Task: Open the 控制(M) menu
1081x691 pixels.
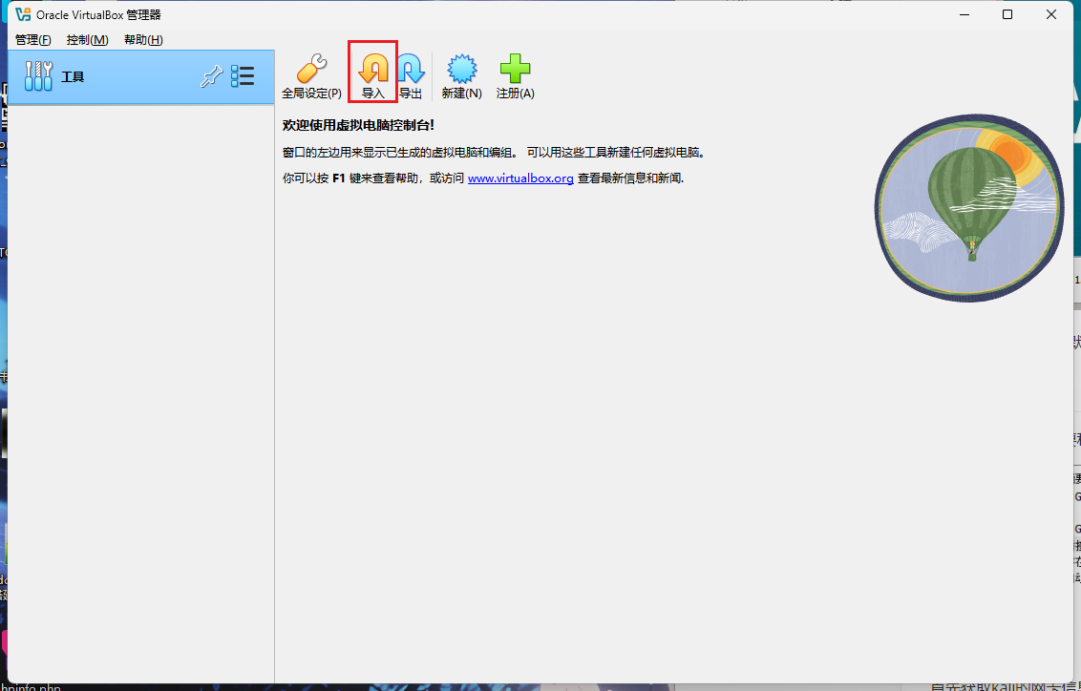Action: (88, 39)
